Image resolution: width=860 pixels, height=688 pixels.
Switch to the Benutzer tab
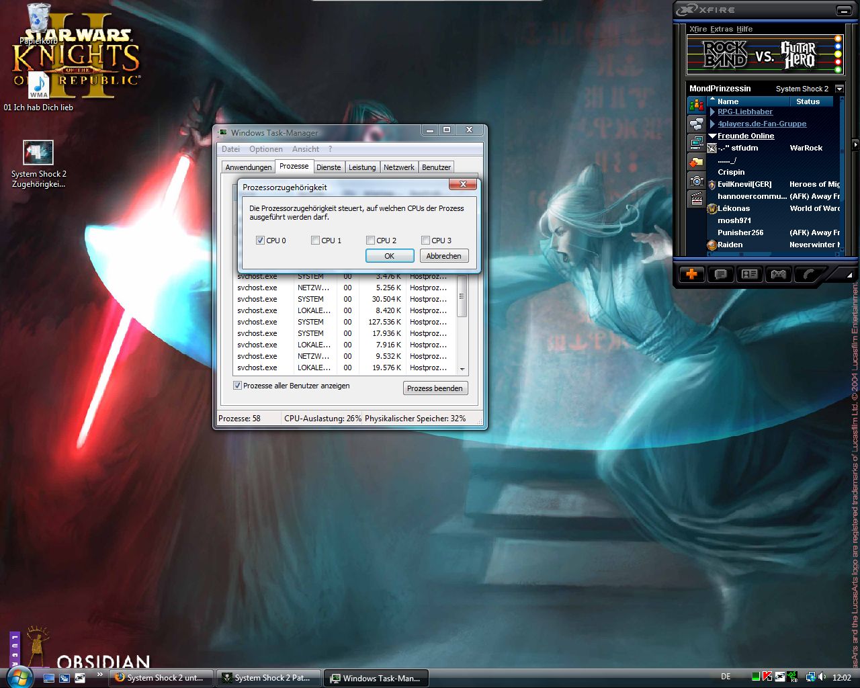click(x=437, y=167)
